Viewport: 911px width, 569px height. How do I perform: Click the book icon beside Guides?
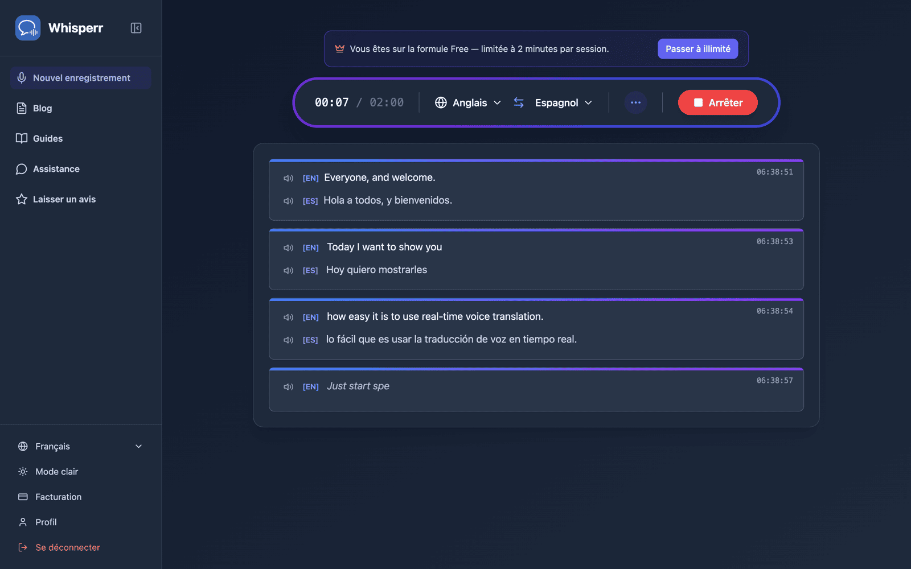(x=22, y=138)
